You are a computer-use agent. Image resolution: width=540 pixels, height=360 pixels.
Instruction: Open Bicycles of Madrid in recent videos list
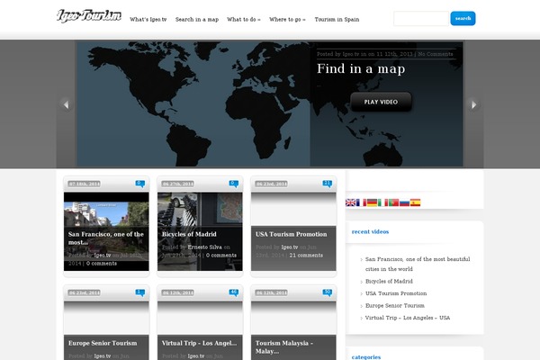click(x=389, y=281)
